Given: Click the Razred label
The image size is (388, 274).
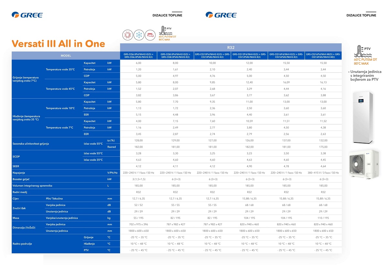Looking at the screenshot, I should click(112, 147).
